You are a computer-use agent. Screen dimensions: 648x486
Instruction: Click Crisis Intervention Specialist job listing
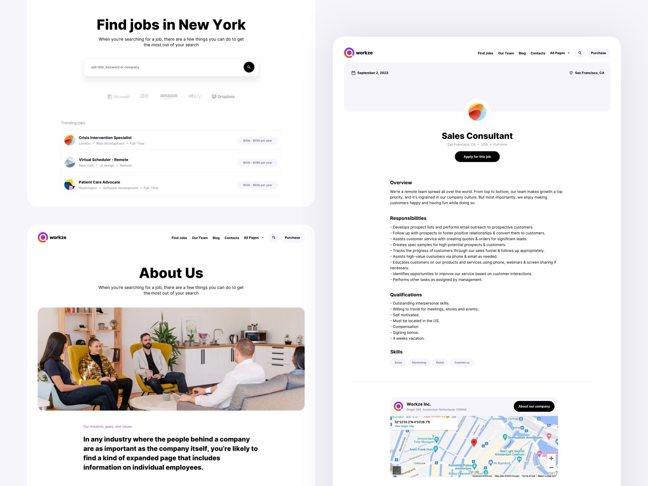(x=171, y=140)
